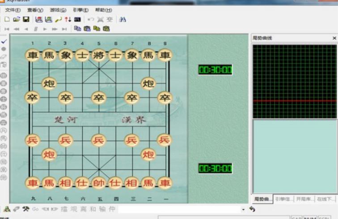Viewport: 338px width, 219px height.
Task: Open the 游戏 menu
Action: click(x=58, y=10)
